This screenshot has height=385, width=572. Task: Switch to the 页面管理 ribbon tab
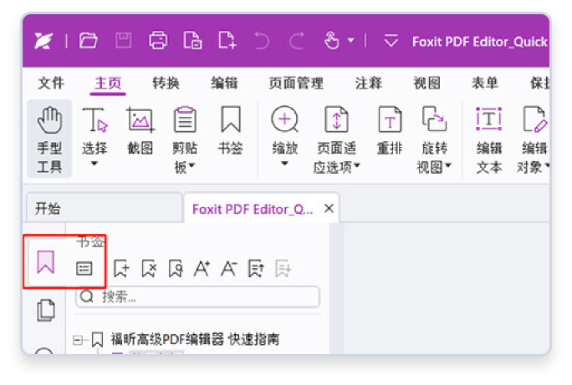(x=296, y=83)
